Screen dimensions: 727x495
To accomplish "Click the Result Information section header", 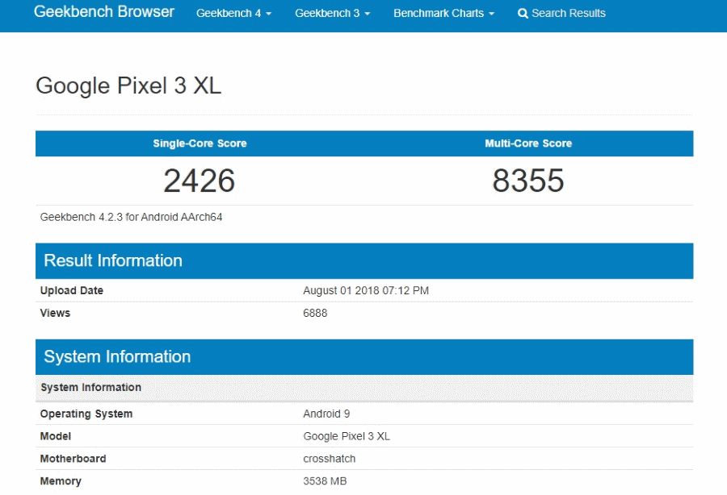I will pyautogui.click(x=364, y=261).
